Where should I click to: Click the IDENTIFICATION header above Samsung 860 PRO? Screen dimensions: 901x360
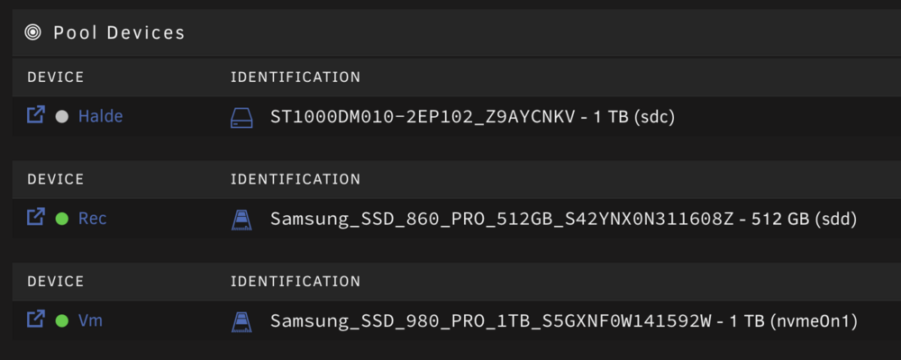click(296, 179)
